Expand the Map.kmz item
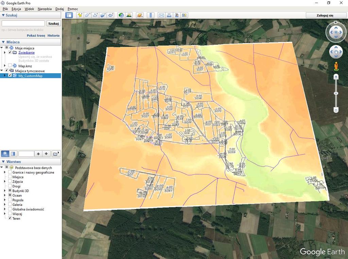This screenshot has height=259, width=348. (5, 66)
